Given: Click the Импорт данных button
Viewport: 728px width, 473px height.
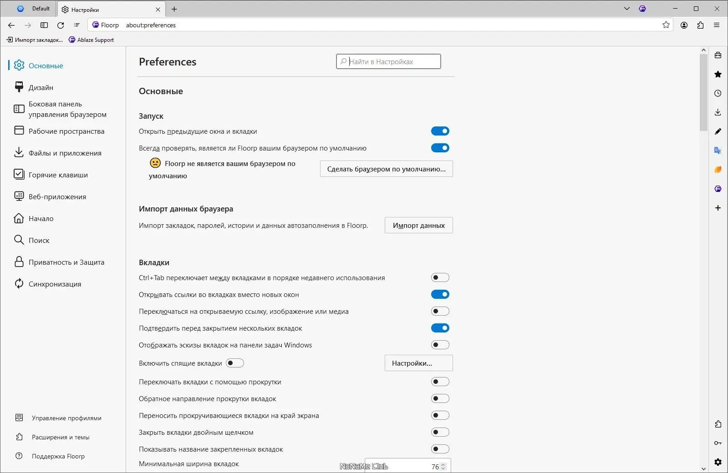Looking at the screenshot, I should point(419,225).
